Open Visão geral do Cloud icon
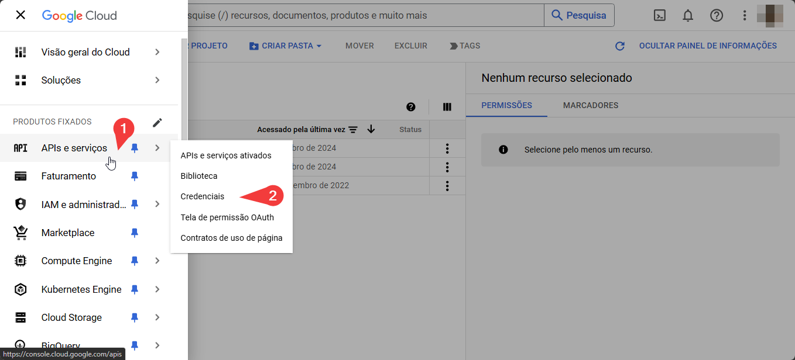 point(20,52)
